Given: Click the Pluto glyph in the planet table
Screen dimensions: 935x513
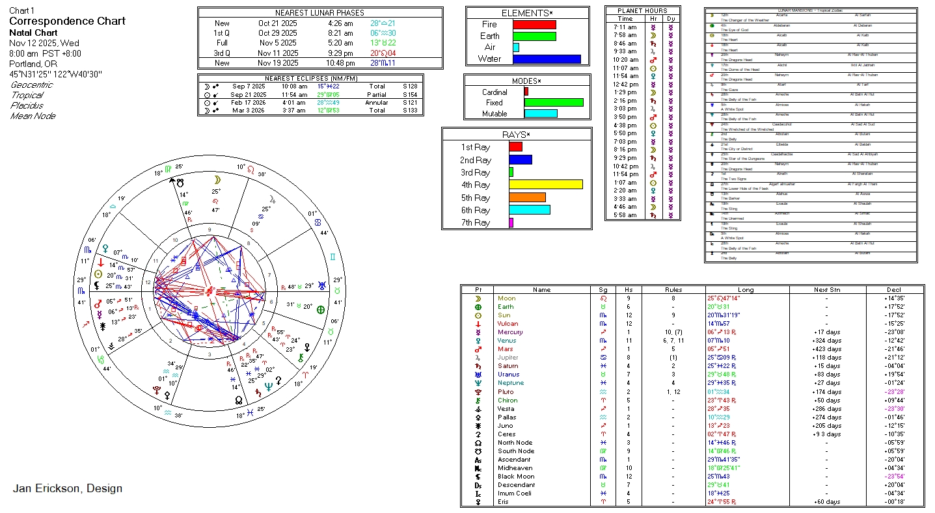Looking at the screenshot, I should coord(478,392).
